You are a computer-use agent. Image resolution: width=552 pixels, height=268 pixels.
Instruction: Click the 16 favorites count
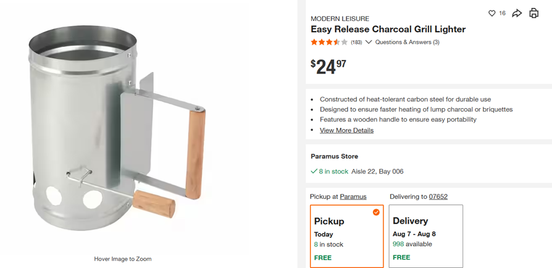click(x=502, y=14)
